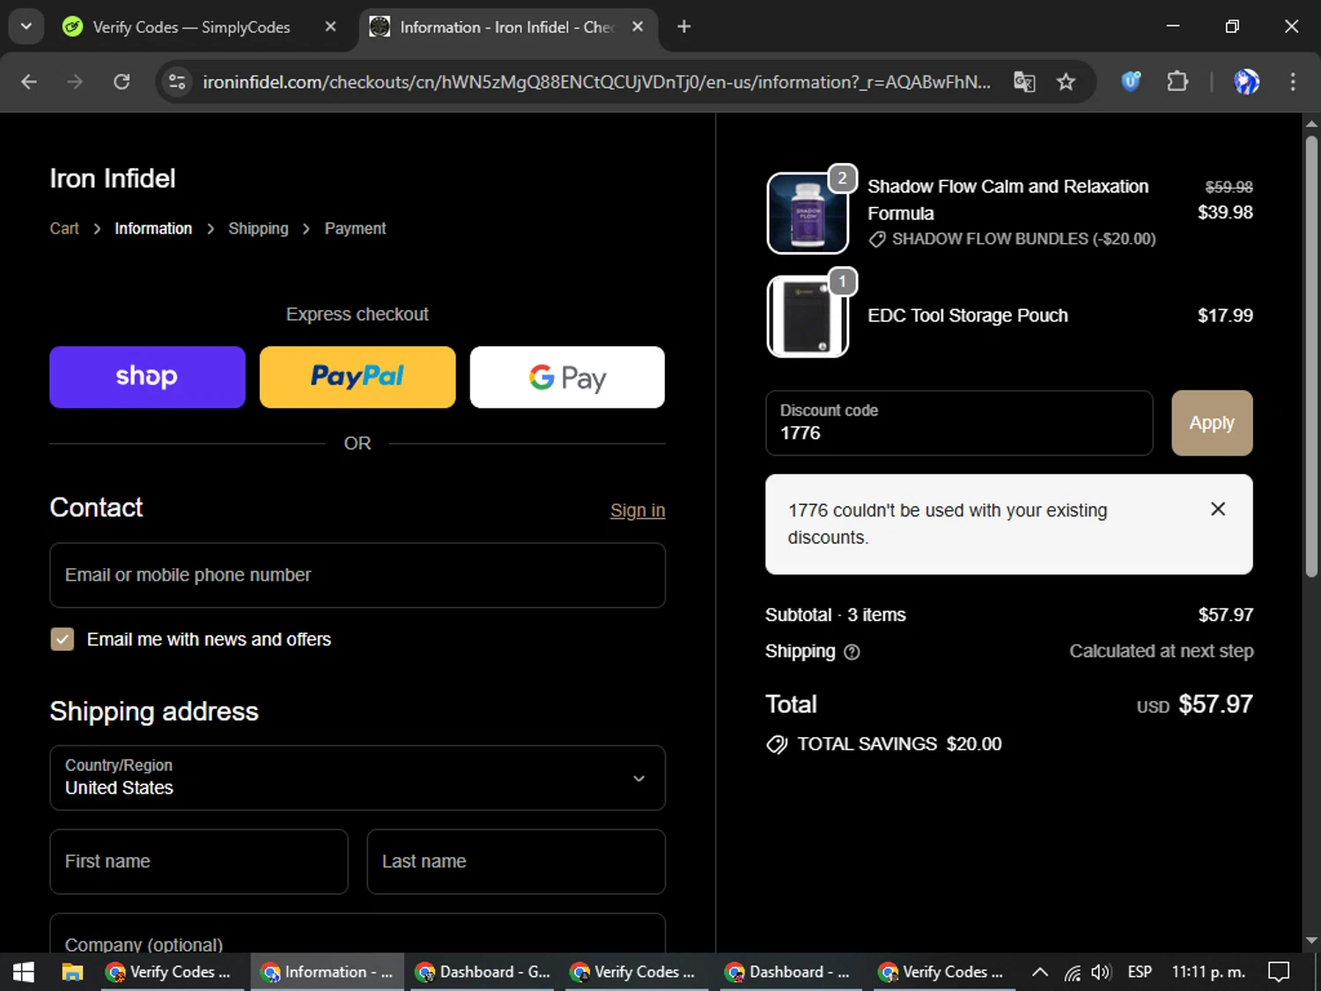Open site information icon in address bar
The image size is (1321, 991).
177,82
